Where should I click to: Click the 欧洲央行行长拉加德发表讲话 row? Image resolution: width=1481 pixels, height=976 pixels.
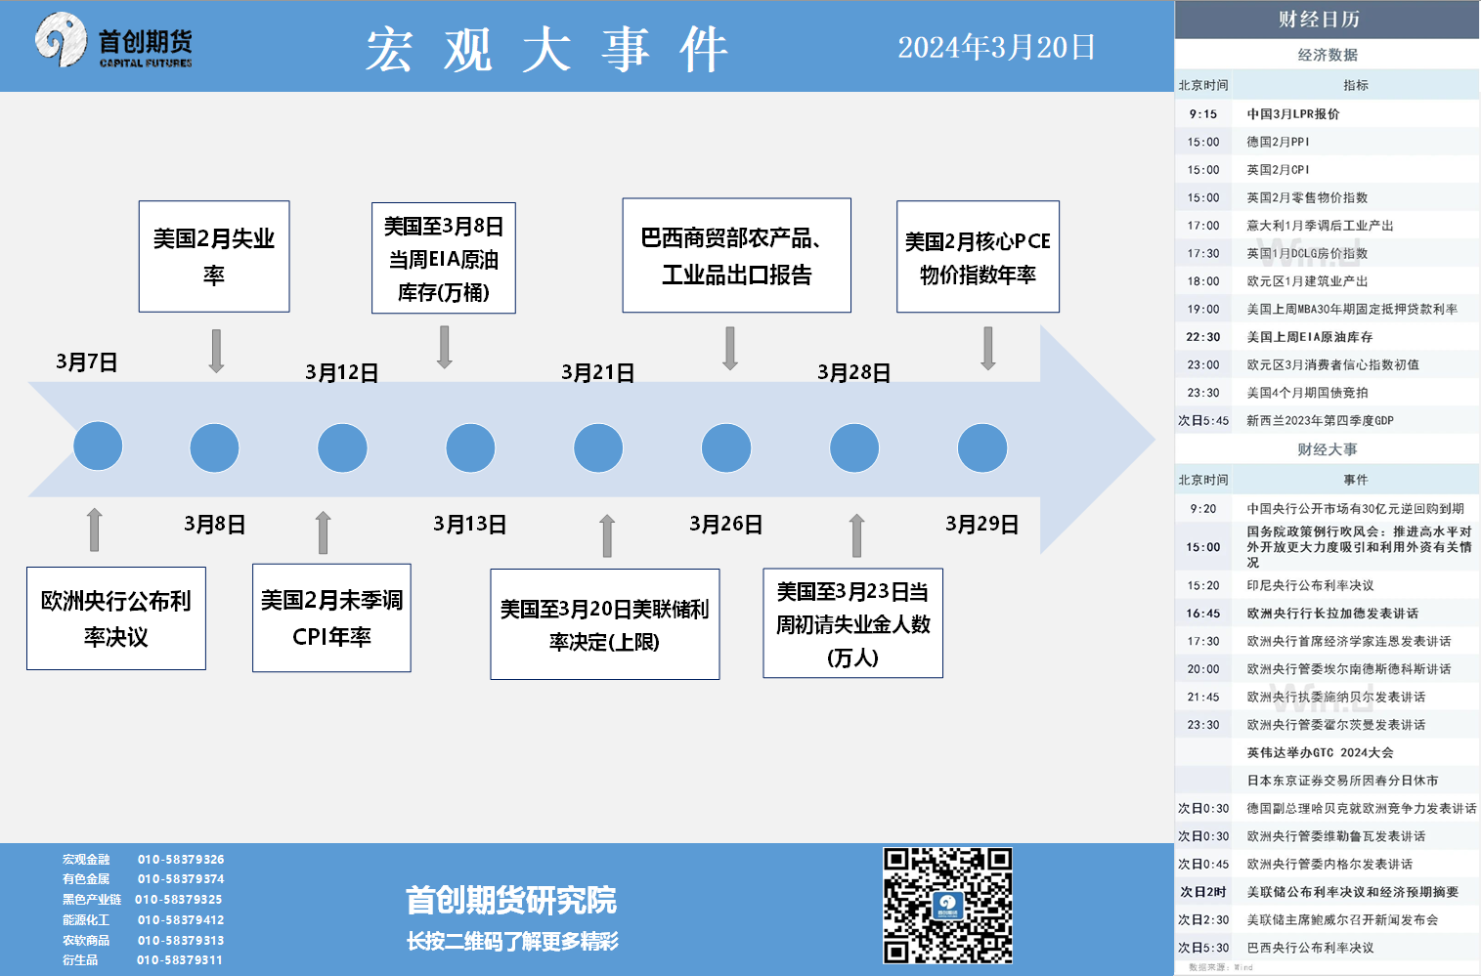(1327, 614)
